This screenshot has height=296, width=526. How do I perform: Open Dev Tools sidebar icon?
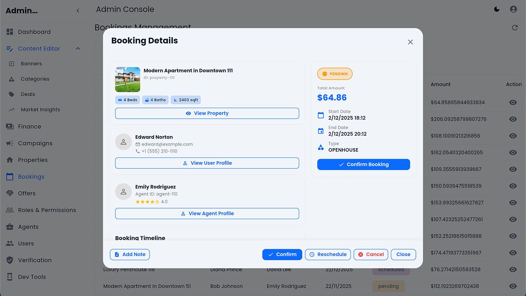point(10,277)
